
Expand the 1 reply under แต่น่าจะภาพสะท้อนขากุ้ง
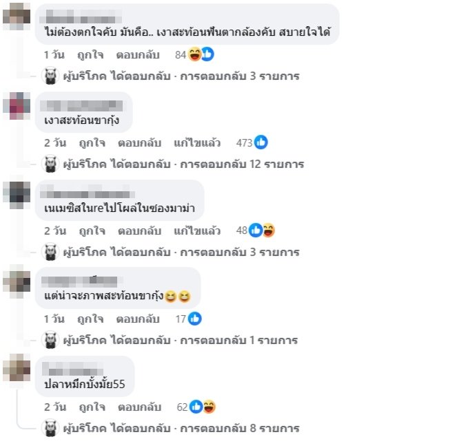pos(181,341)
